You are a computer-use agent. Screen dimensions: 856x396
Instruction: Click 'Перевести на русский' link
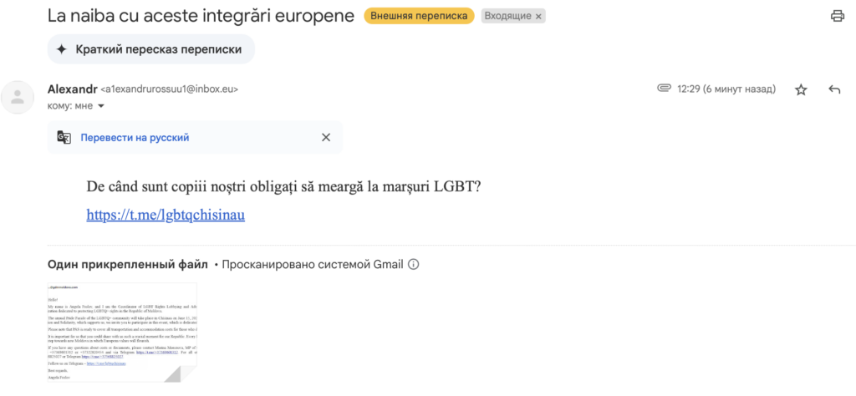pyautogui.click(x=135, y=138)
